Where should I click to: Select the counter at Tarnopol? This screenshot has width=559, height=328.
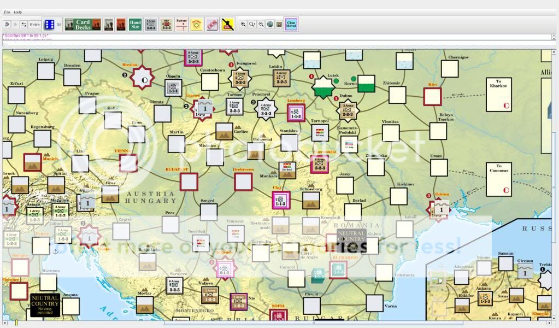pyautogui.click(x=320, y=133)
